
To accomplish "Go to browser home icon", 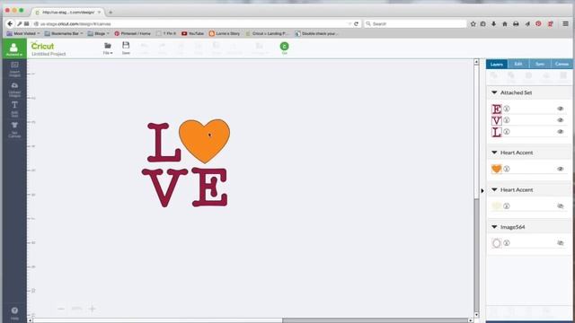I will (x=505, y=24).
